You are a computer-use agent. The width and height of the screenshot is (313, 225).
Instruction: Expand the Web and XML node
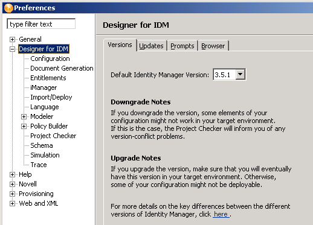click(x=12, y=203)
